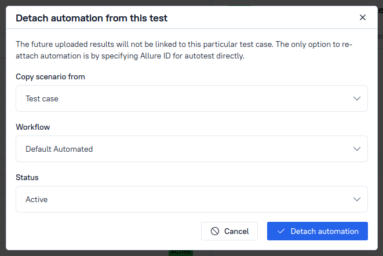Click the 'Copy scenario from' label

coord(50,76)
